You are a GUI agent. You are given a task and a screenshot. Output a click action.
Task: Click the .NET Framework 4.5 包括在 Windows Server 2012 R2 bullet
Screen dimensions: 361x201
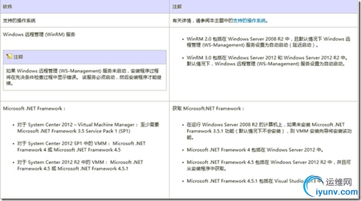coord(269,165)
